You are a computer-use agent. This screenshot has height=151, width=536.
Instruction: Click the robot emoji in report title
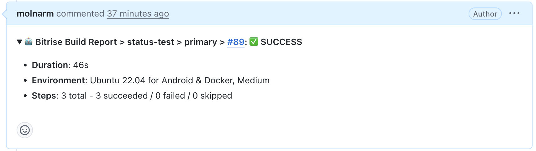click(x=29, y=41)
